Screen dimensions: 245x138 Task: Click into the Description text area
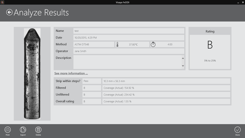click(x=127, y=62)
